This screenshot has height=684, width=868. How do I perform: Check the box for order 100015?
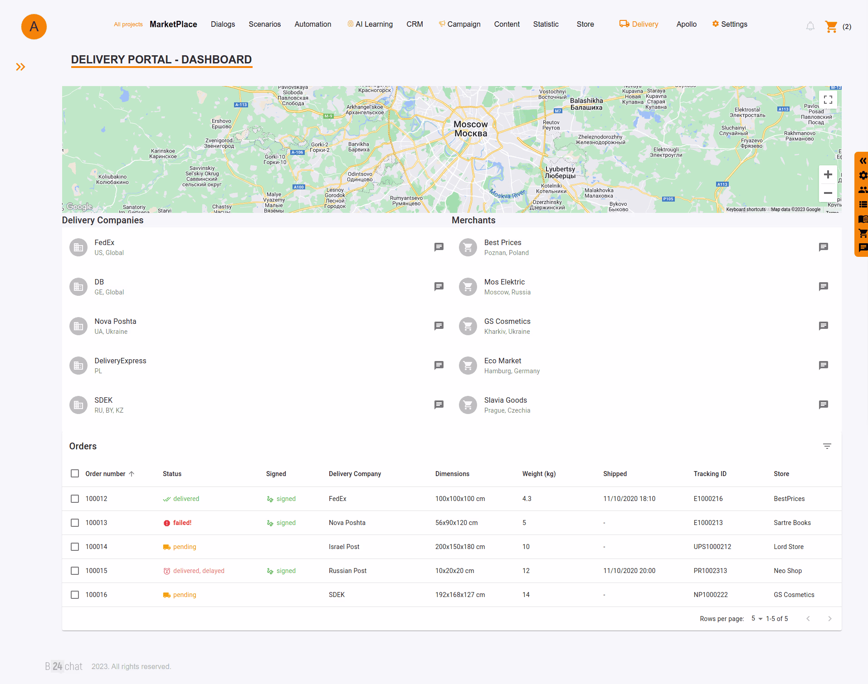pyautogui.click(x=75, y=571)
